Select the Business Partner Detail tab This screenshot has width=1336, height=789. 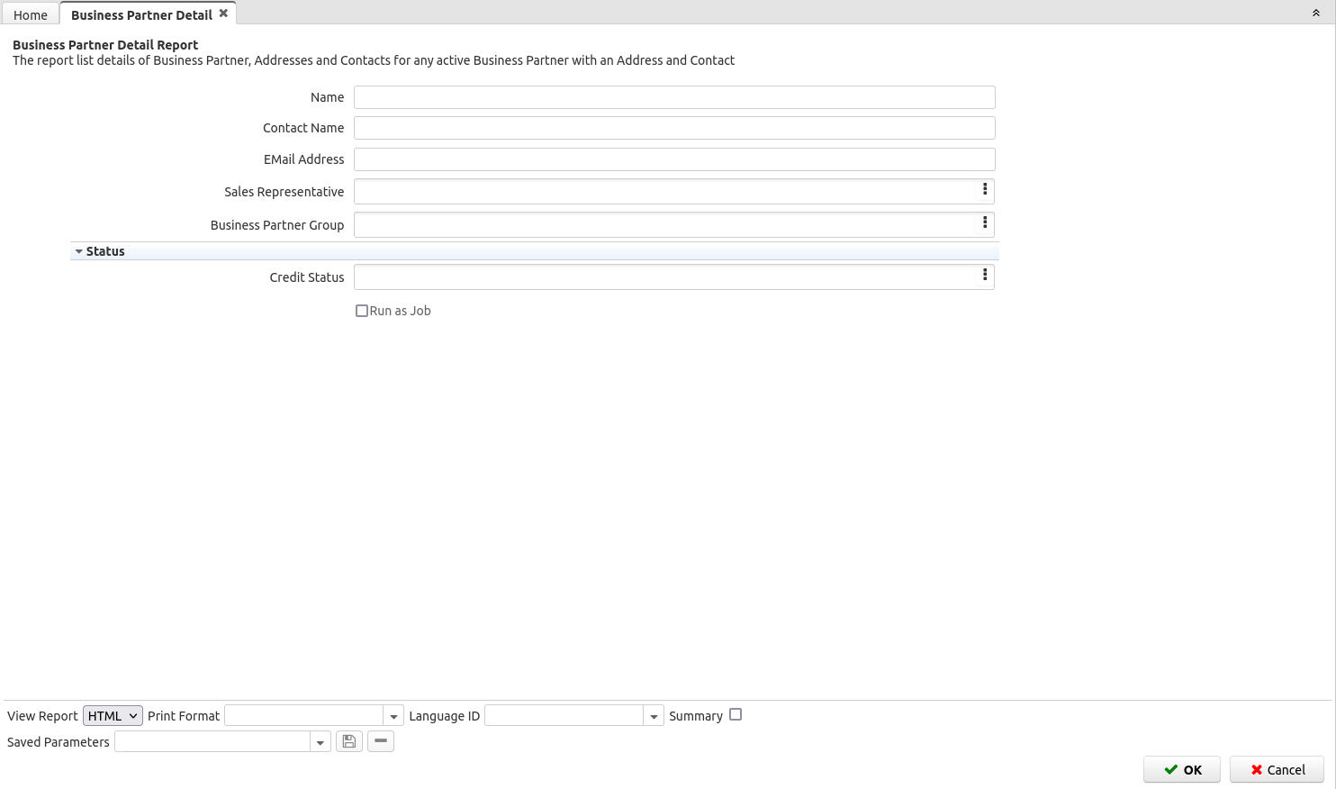click(x=141, y=15)
